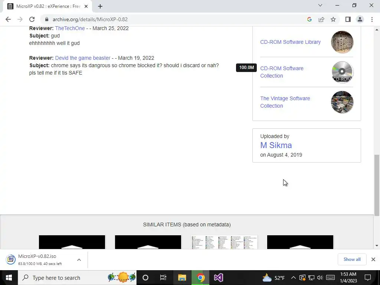Click the scrollbar's down arrow
Image resolution: width=380 pixels, height=285 pixels.
[x=377, y=246]
